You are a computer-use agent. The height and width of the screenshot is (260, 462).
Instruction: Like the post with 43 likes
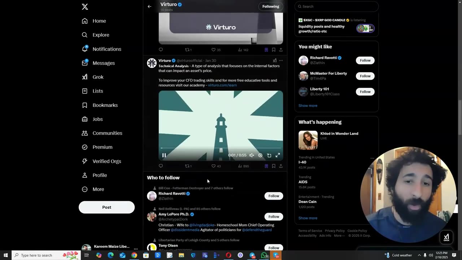point(216,166)
